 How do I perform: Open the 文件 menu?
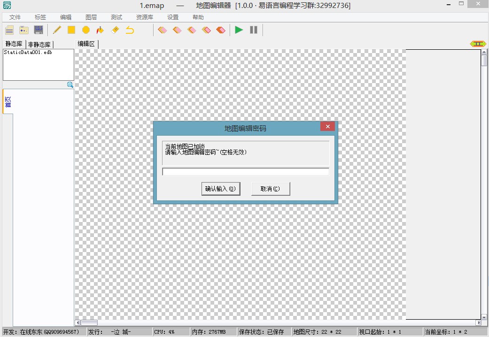(x=15, y=17)
